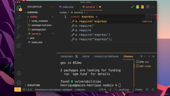Split the editor to the right
The width and height of the screenshot is (170, 96).
(148, 7)
